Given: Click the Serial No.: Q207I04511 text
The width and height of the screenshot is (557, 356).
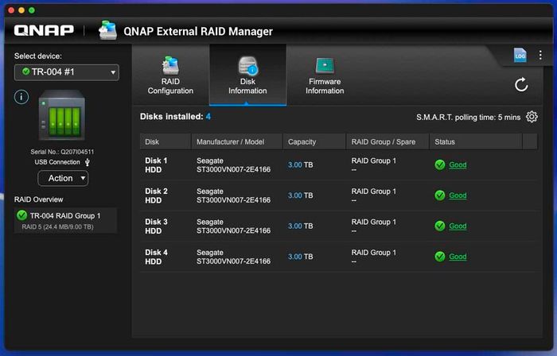Looking at the screenshot, I should [x=62, y=152].
